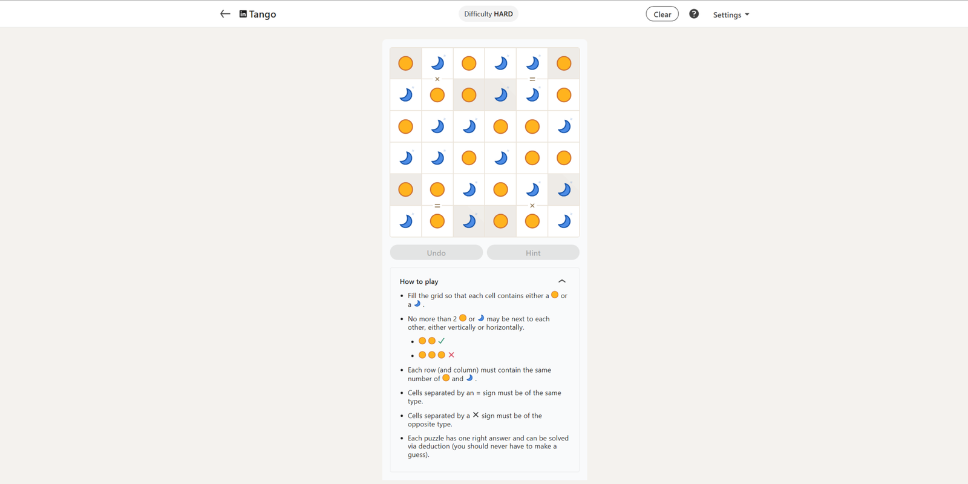This screenshot has width=968, height=484.
Task: Open the Settings dropdown
Action: click(x=731, y=15)
